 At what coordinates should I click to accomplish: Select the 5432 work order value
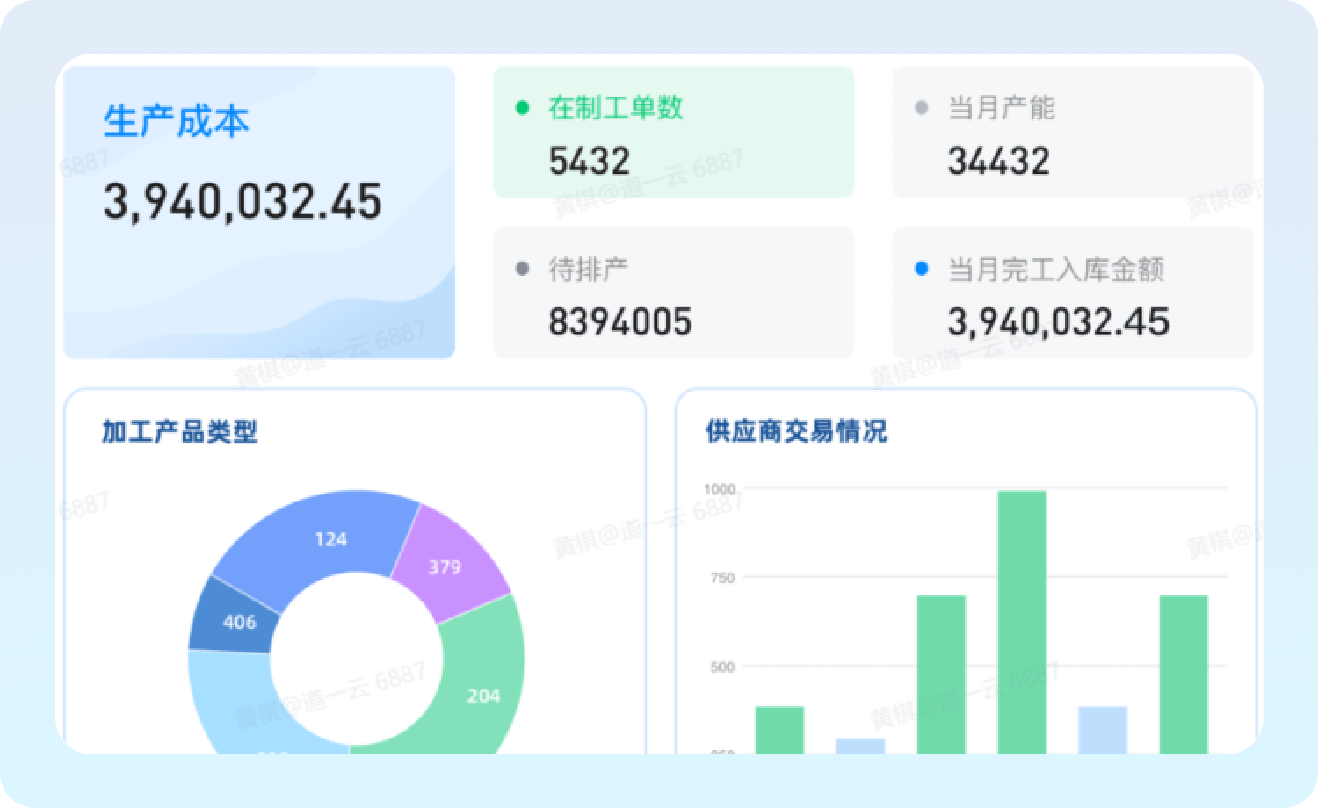589,162
